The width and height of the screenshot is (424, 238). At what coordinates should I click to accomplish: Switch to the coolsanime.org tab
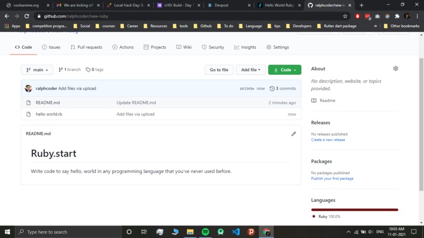coord(27,5)
